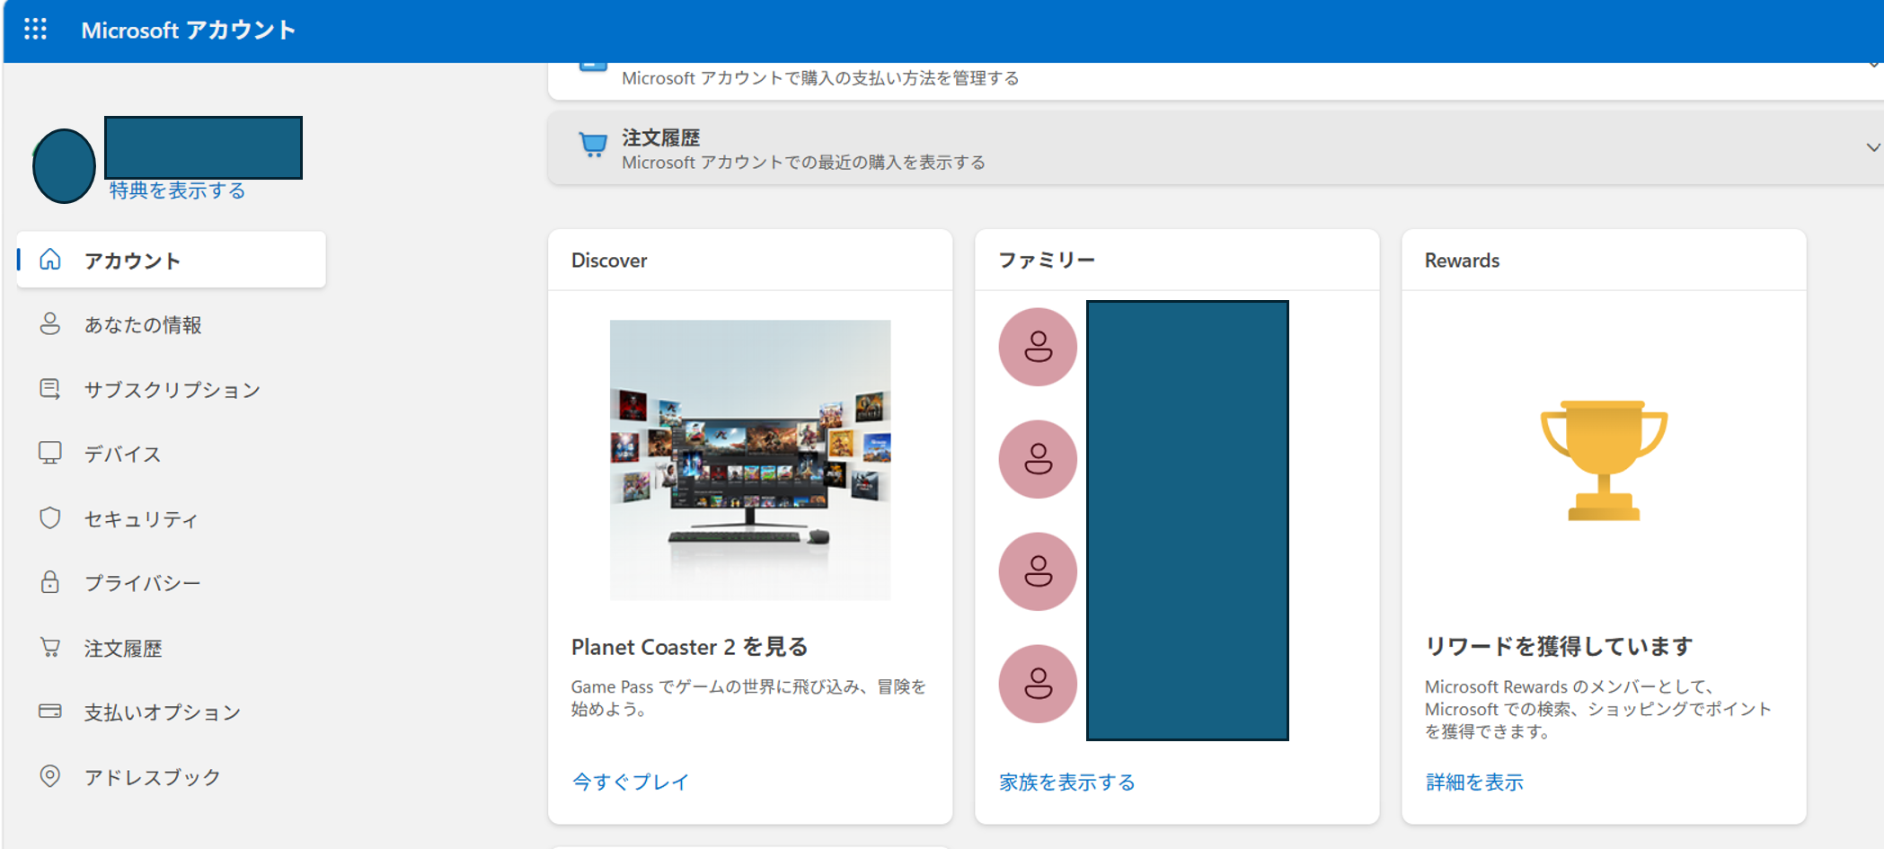This screenshot has height=849, width=1884.
Task: Open 支払いオプション in the sidebar
Action: coord(163,712)
